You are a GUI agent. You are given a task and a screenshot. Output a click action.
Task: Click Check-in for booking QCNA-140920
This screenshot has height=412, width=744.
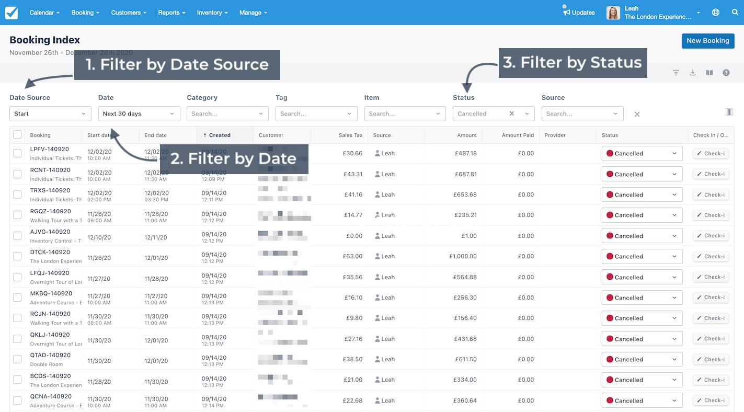[x=711, y=400]
